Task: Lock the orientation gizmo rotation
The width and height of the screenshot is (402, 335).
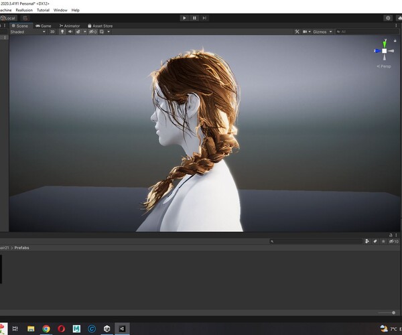Action: [x=395, y=40]
